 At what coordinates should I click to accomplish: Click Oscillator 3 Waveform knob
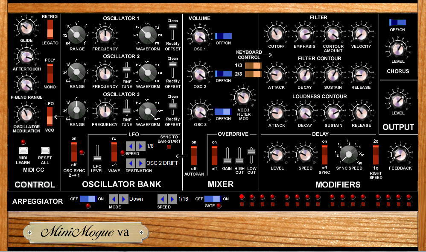(148, 111)
